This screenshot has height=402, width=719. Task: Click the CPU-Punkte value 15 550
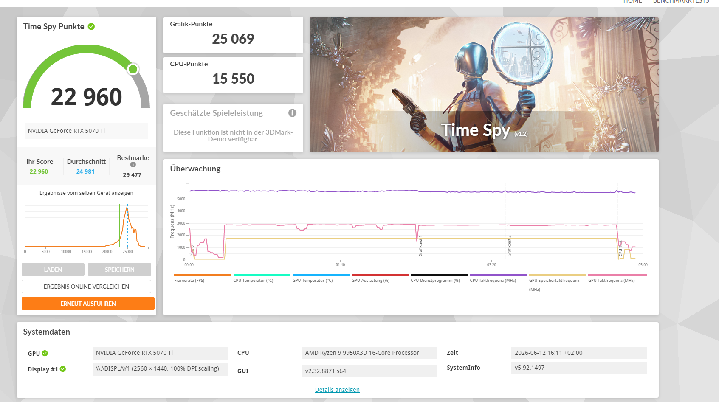coord(233,79)
